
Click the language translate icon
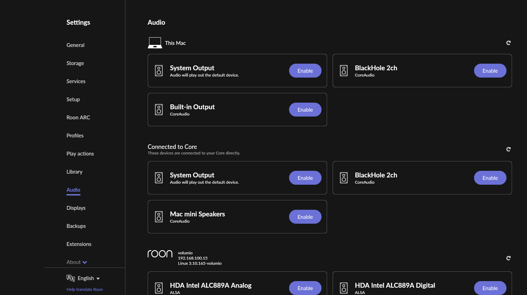point(70,278)
